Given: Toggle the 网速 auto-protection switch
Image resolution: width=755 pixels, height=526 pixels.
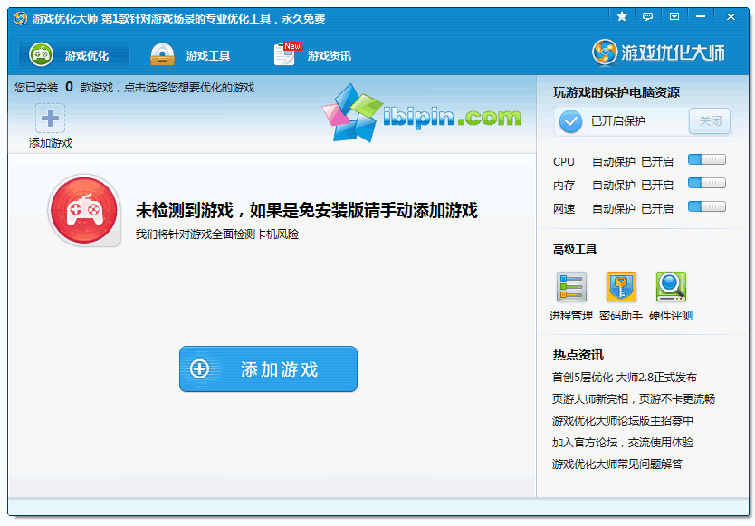Looking at the screenshot, I should [x=707, y=206].
